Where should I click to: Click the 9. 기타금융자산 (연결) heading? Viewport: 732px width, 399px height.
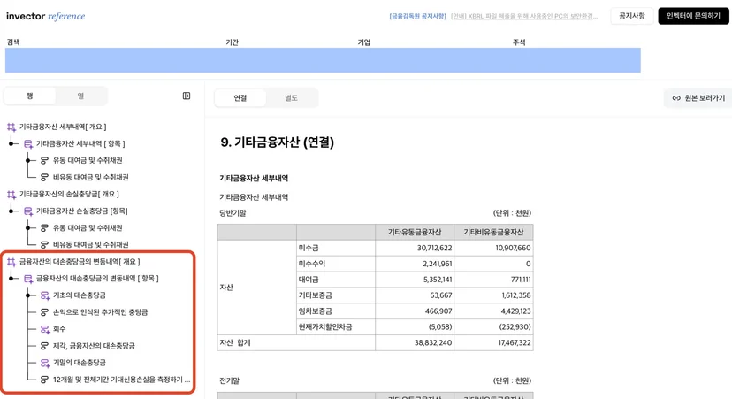[277, 142]
